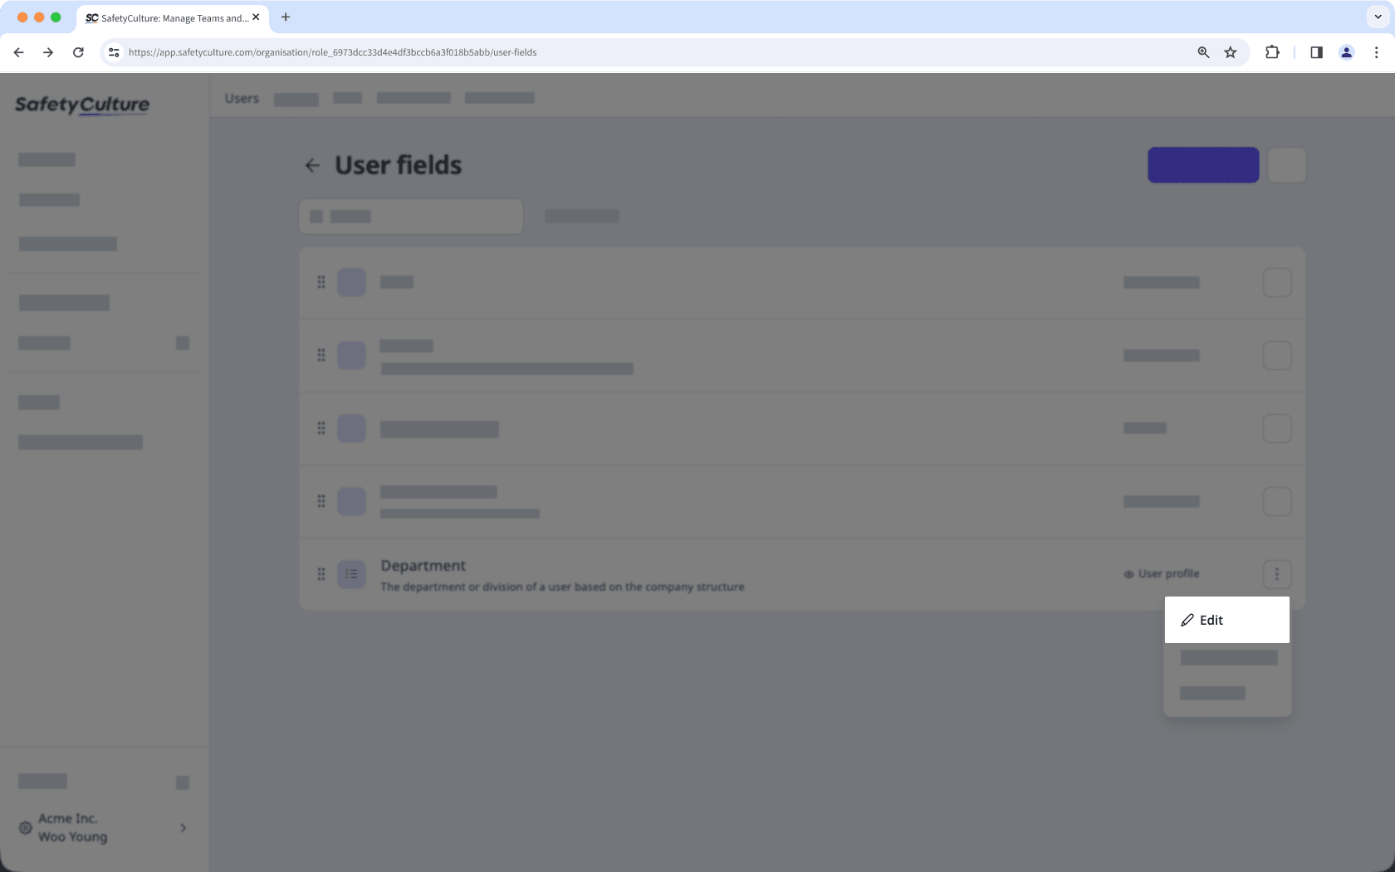Open the Chrome profile avatar icon
Viewport: 1395px width, 872px height.
(x=1345, y=52)
